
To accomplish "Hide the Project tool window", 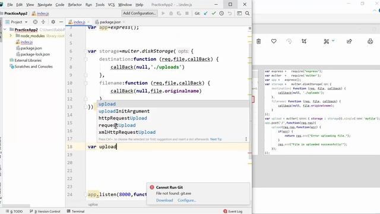I will point(61,22).
